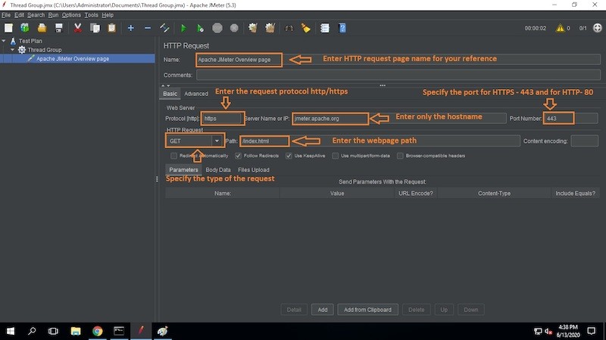Click the Down button

[470, 310]
